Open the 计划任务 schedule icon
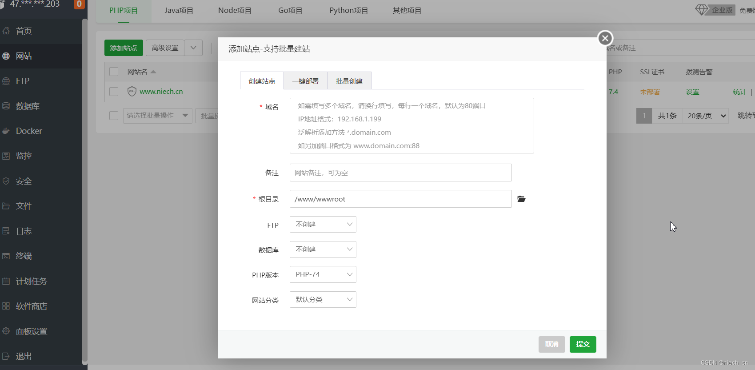 click(6, 281)
